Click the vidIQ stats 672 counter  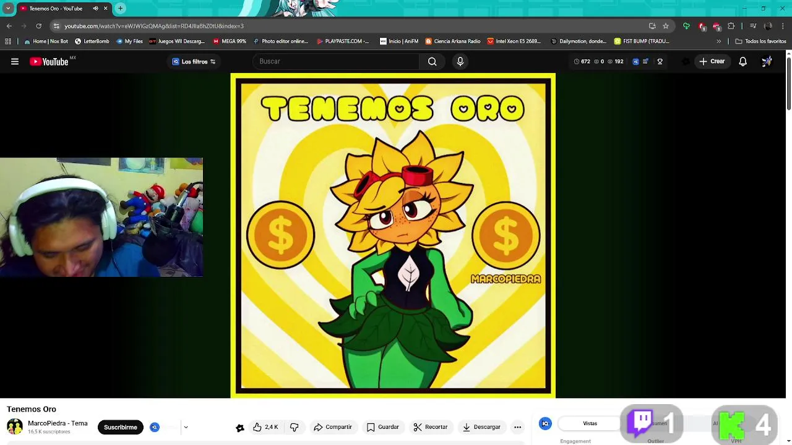pyautogui.click(x=582, y=61)
